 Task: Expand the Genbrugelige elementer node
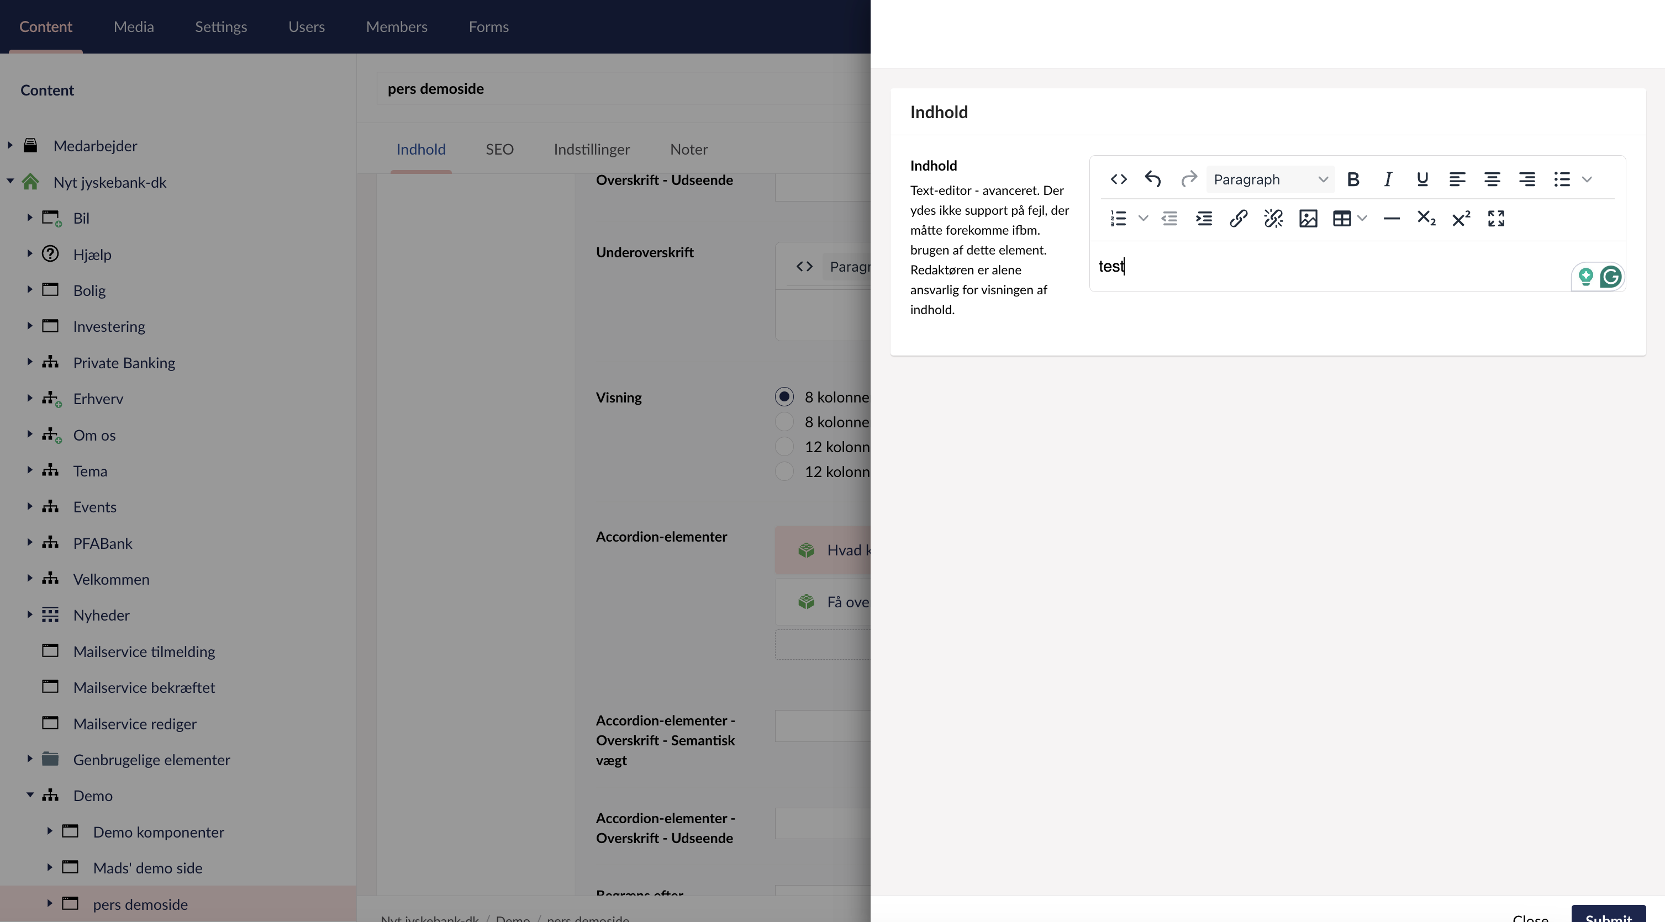click(29, 759)
